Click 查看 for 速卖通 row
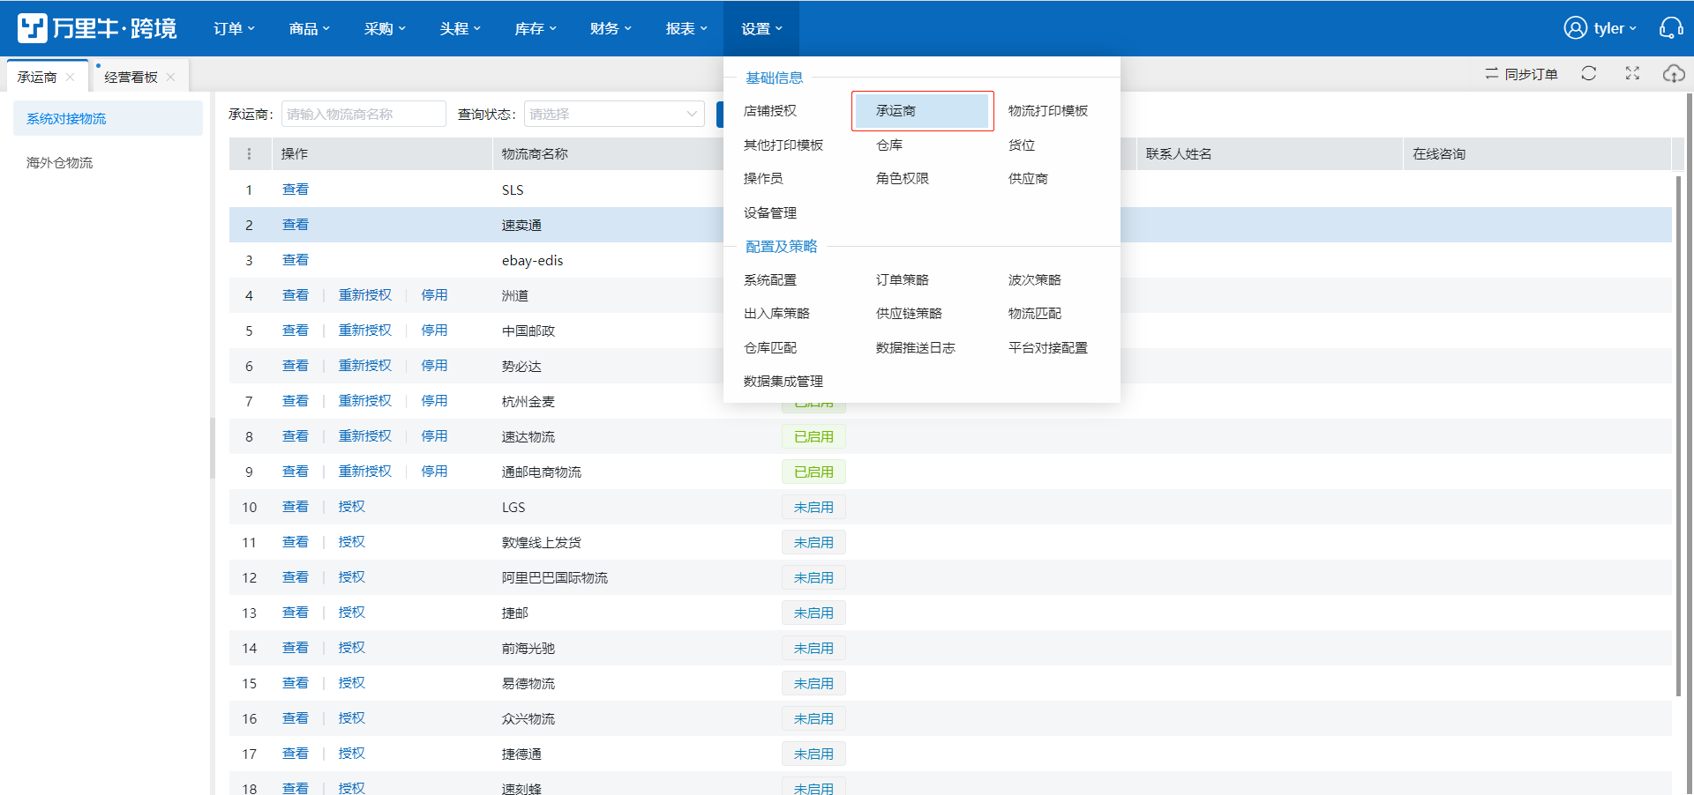Screen dimensions: 1694x795 click(296, 225)
